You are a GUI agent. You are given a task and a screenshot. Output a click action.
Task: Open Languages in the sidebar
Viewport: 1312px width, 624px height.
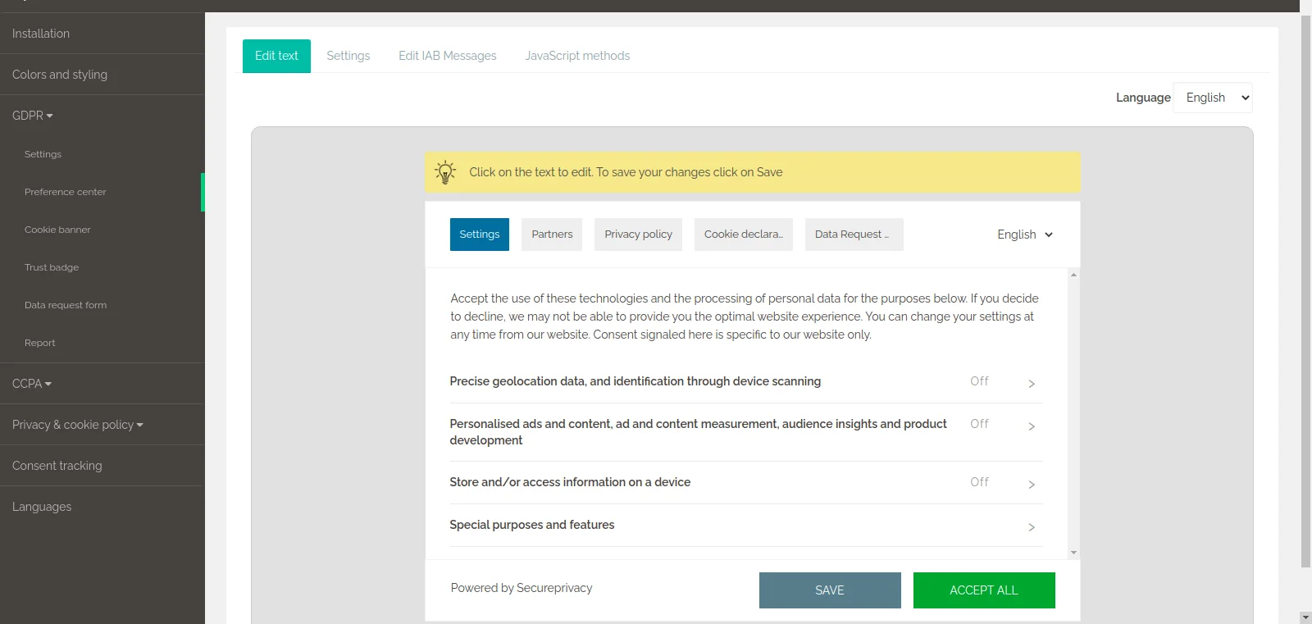[x=42, y=507]
